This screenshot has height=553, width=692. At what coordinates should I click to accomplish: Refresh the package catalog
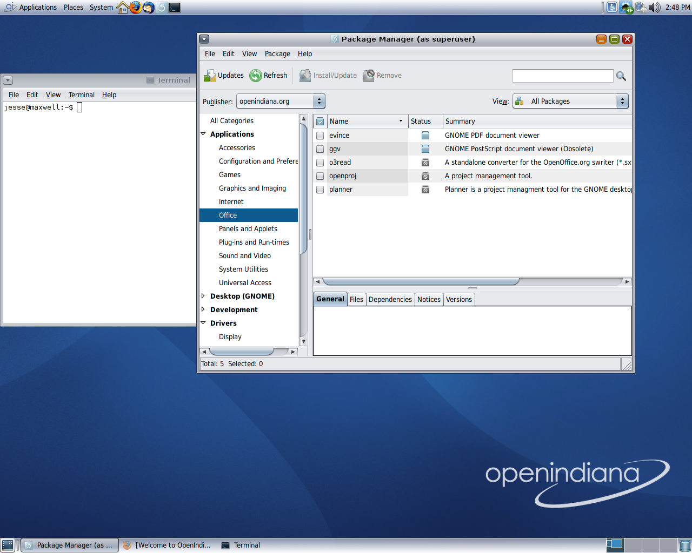(x=269, y=76)
